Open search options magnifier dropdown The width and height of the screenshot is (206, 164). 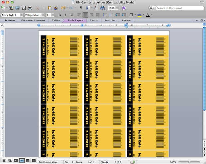[152, 8]
